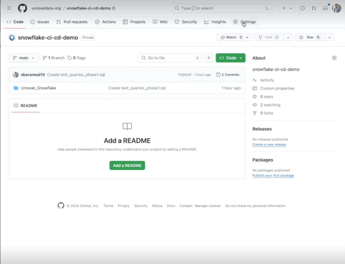Open the notifications inbox icon
Viewport: 345px width, 264px height.
(x=325, y=8)
